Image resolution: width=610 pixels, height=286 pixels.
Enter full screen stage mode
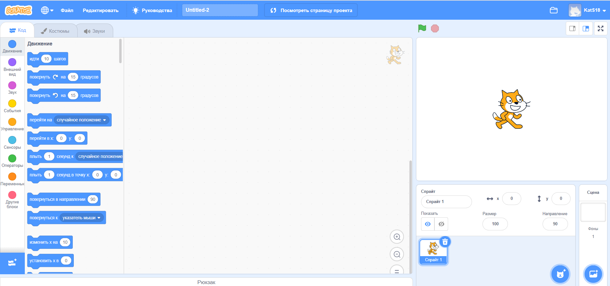click(x=600, y=29)
